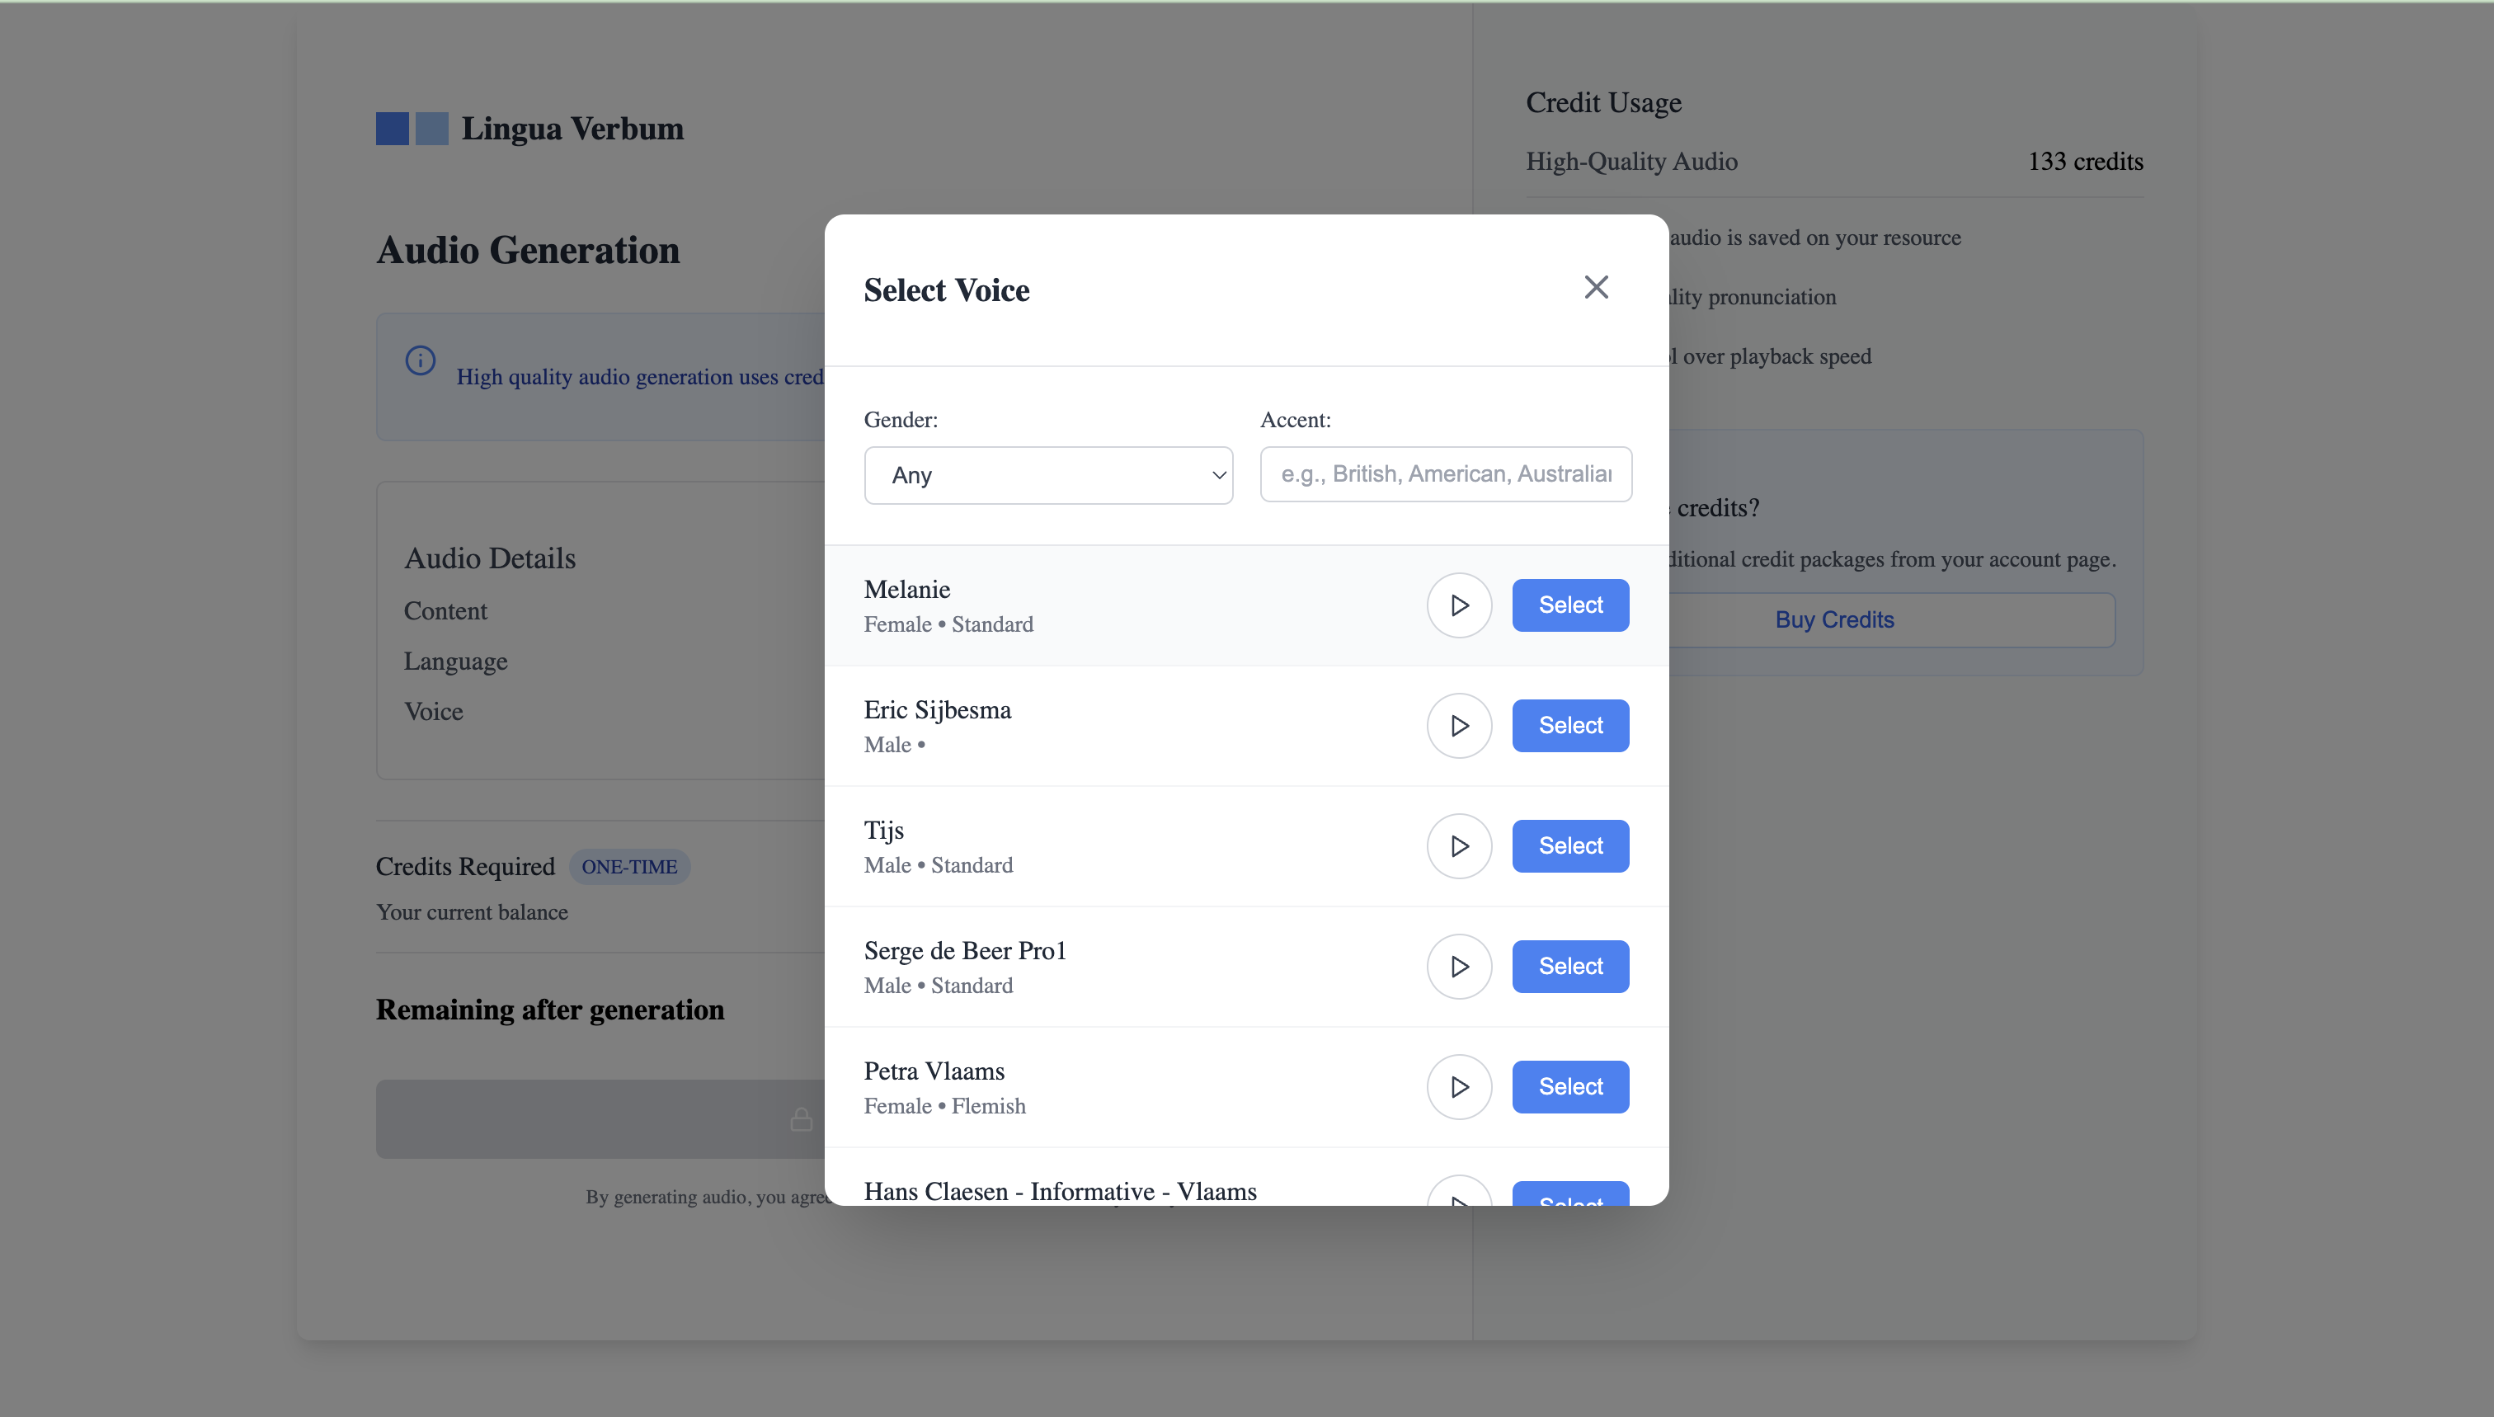
Task: Click the Female • Flemish description
Action: (x=943, y=1107)
